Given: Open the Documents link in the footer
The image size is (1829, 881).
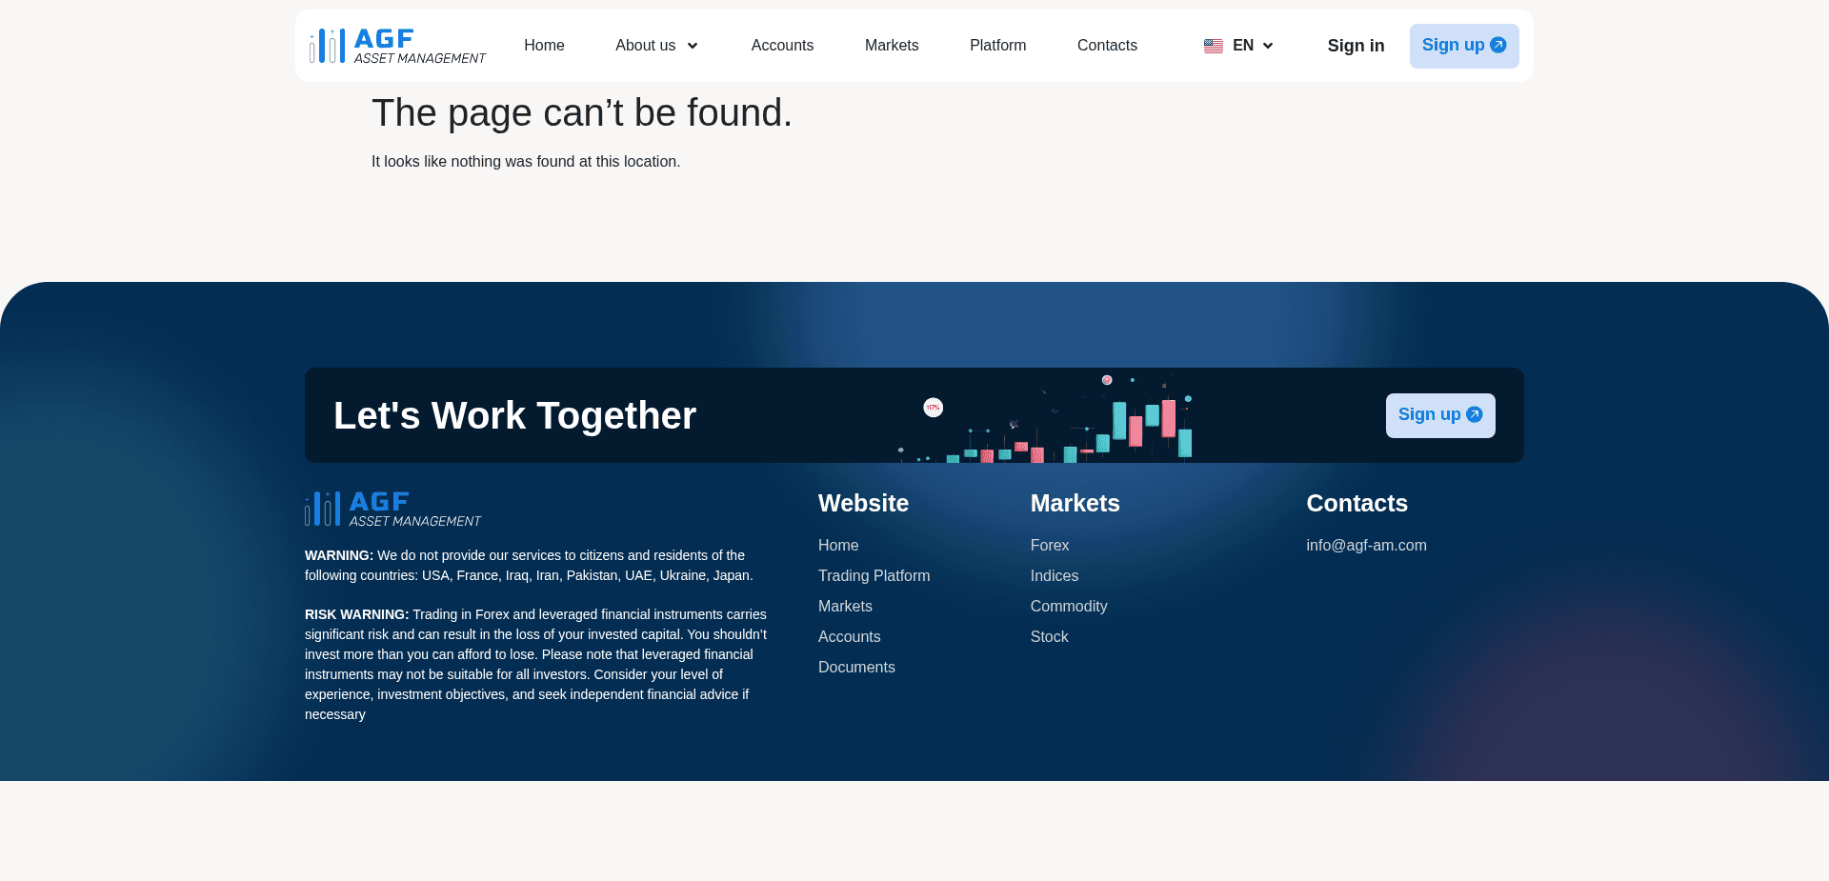Looking at the screenshot, I should (856, 667).
